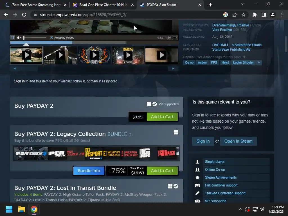Bookmark this page with star icon

244,15
